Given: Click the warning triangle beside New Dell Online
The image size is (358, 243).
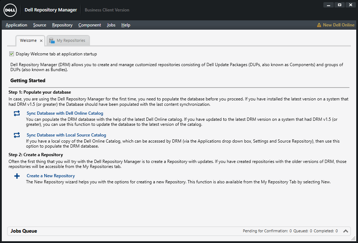Looking at the screenshot, I should (318, 25).
